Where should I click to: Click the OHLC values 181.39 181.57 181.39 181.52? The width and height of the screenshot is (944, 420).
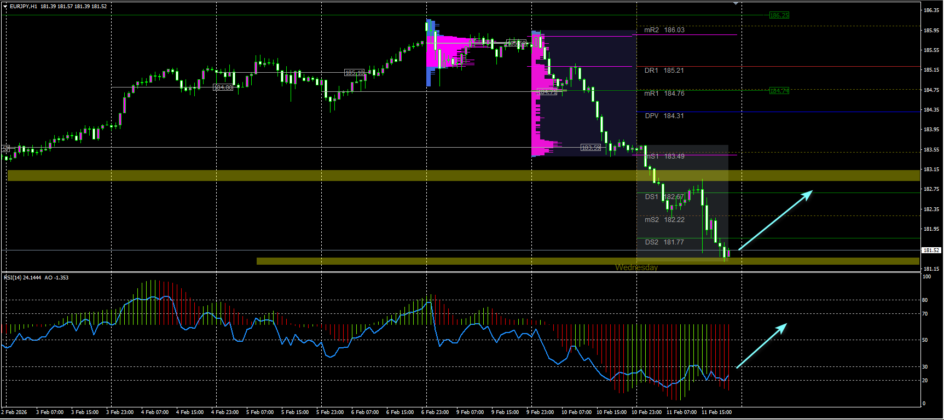(74, 7)
